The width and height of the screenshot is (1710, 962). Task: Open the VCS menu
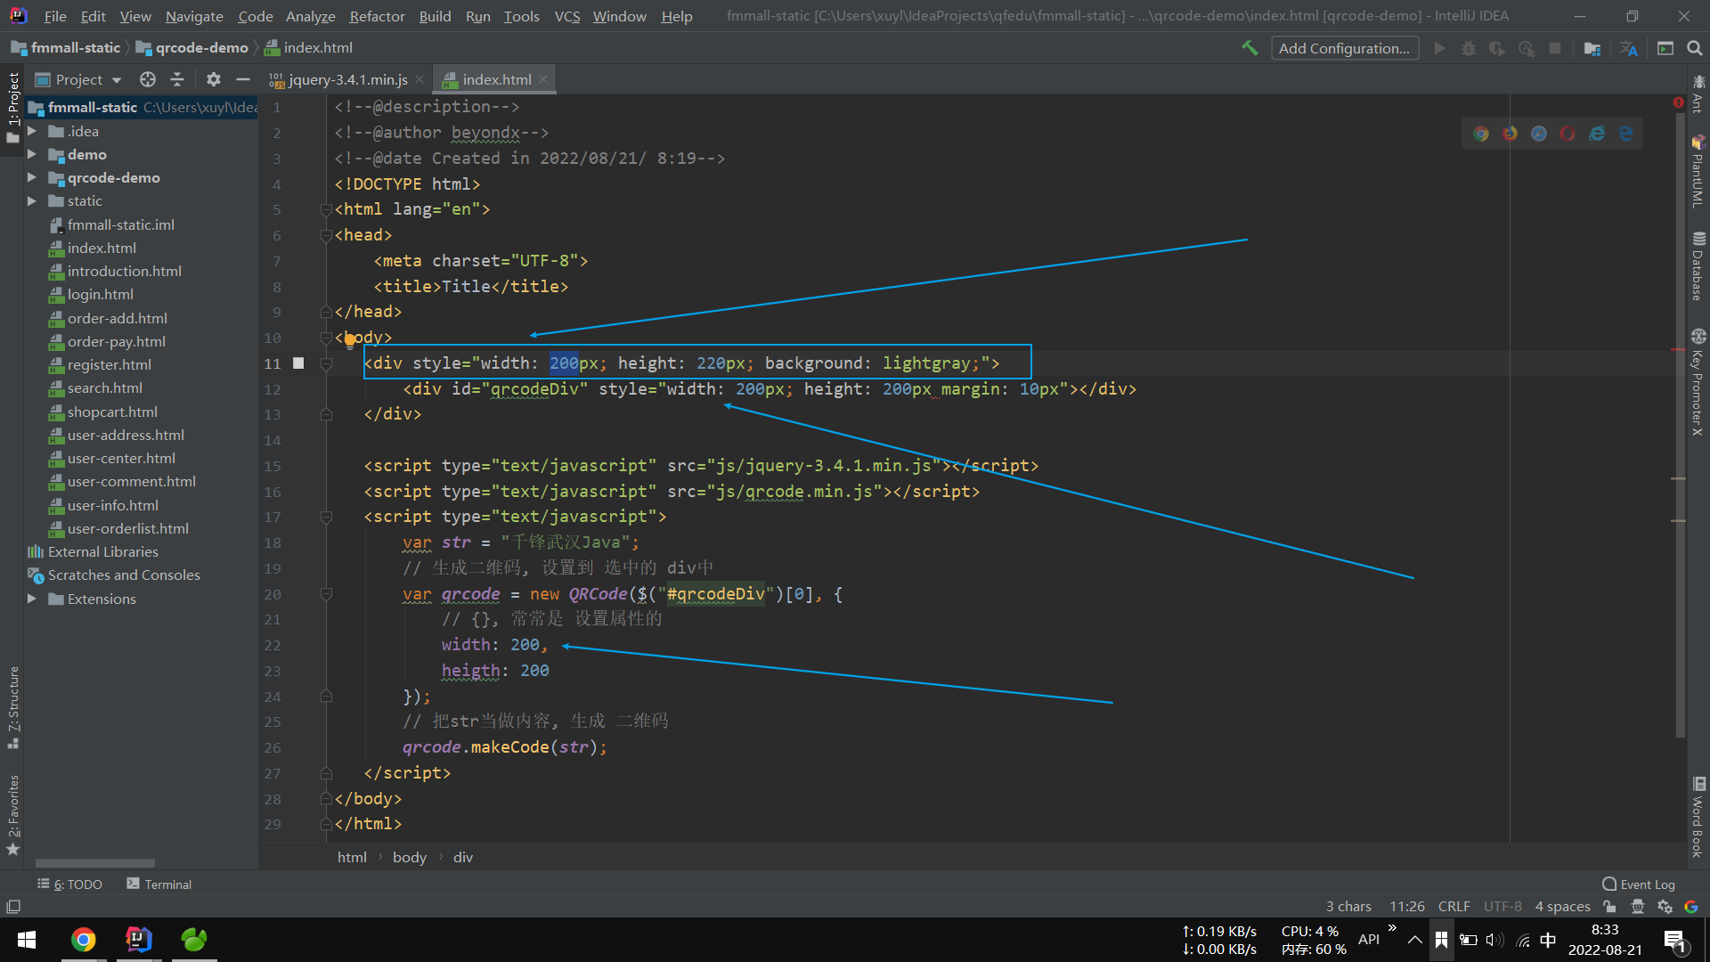pyautogui.click(x=566, y=16)
